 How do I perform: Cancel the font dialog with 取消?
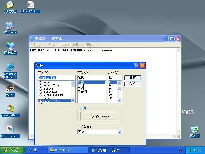tap(132, 84)
